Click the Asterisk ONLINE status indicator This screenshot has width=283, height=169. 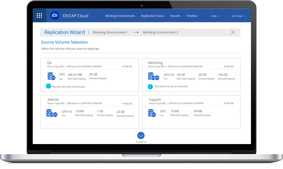[127, 104]
